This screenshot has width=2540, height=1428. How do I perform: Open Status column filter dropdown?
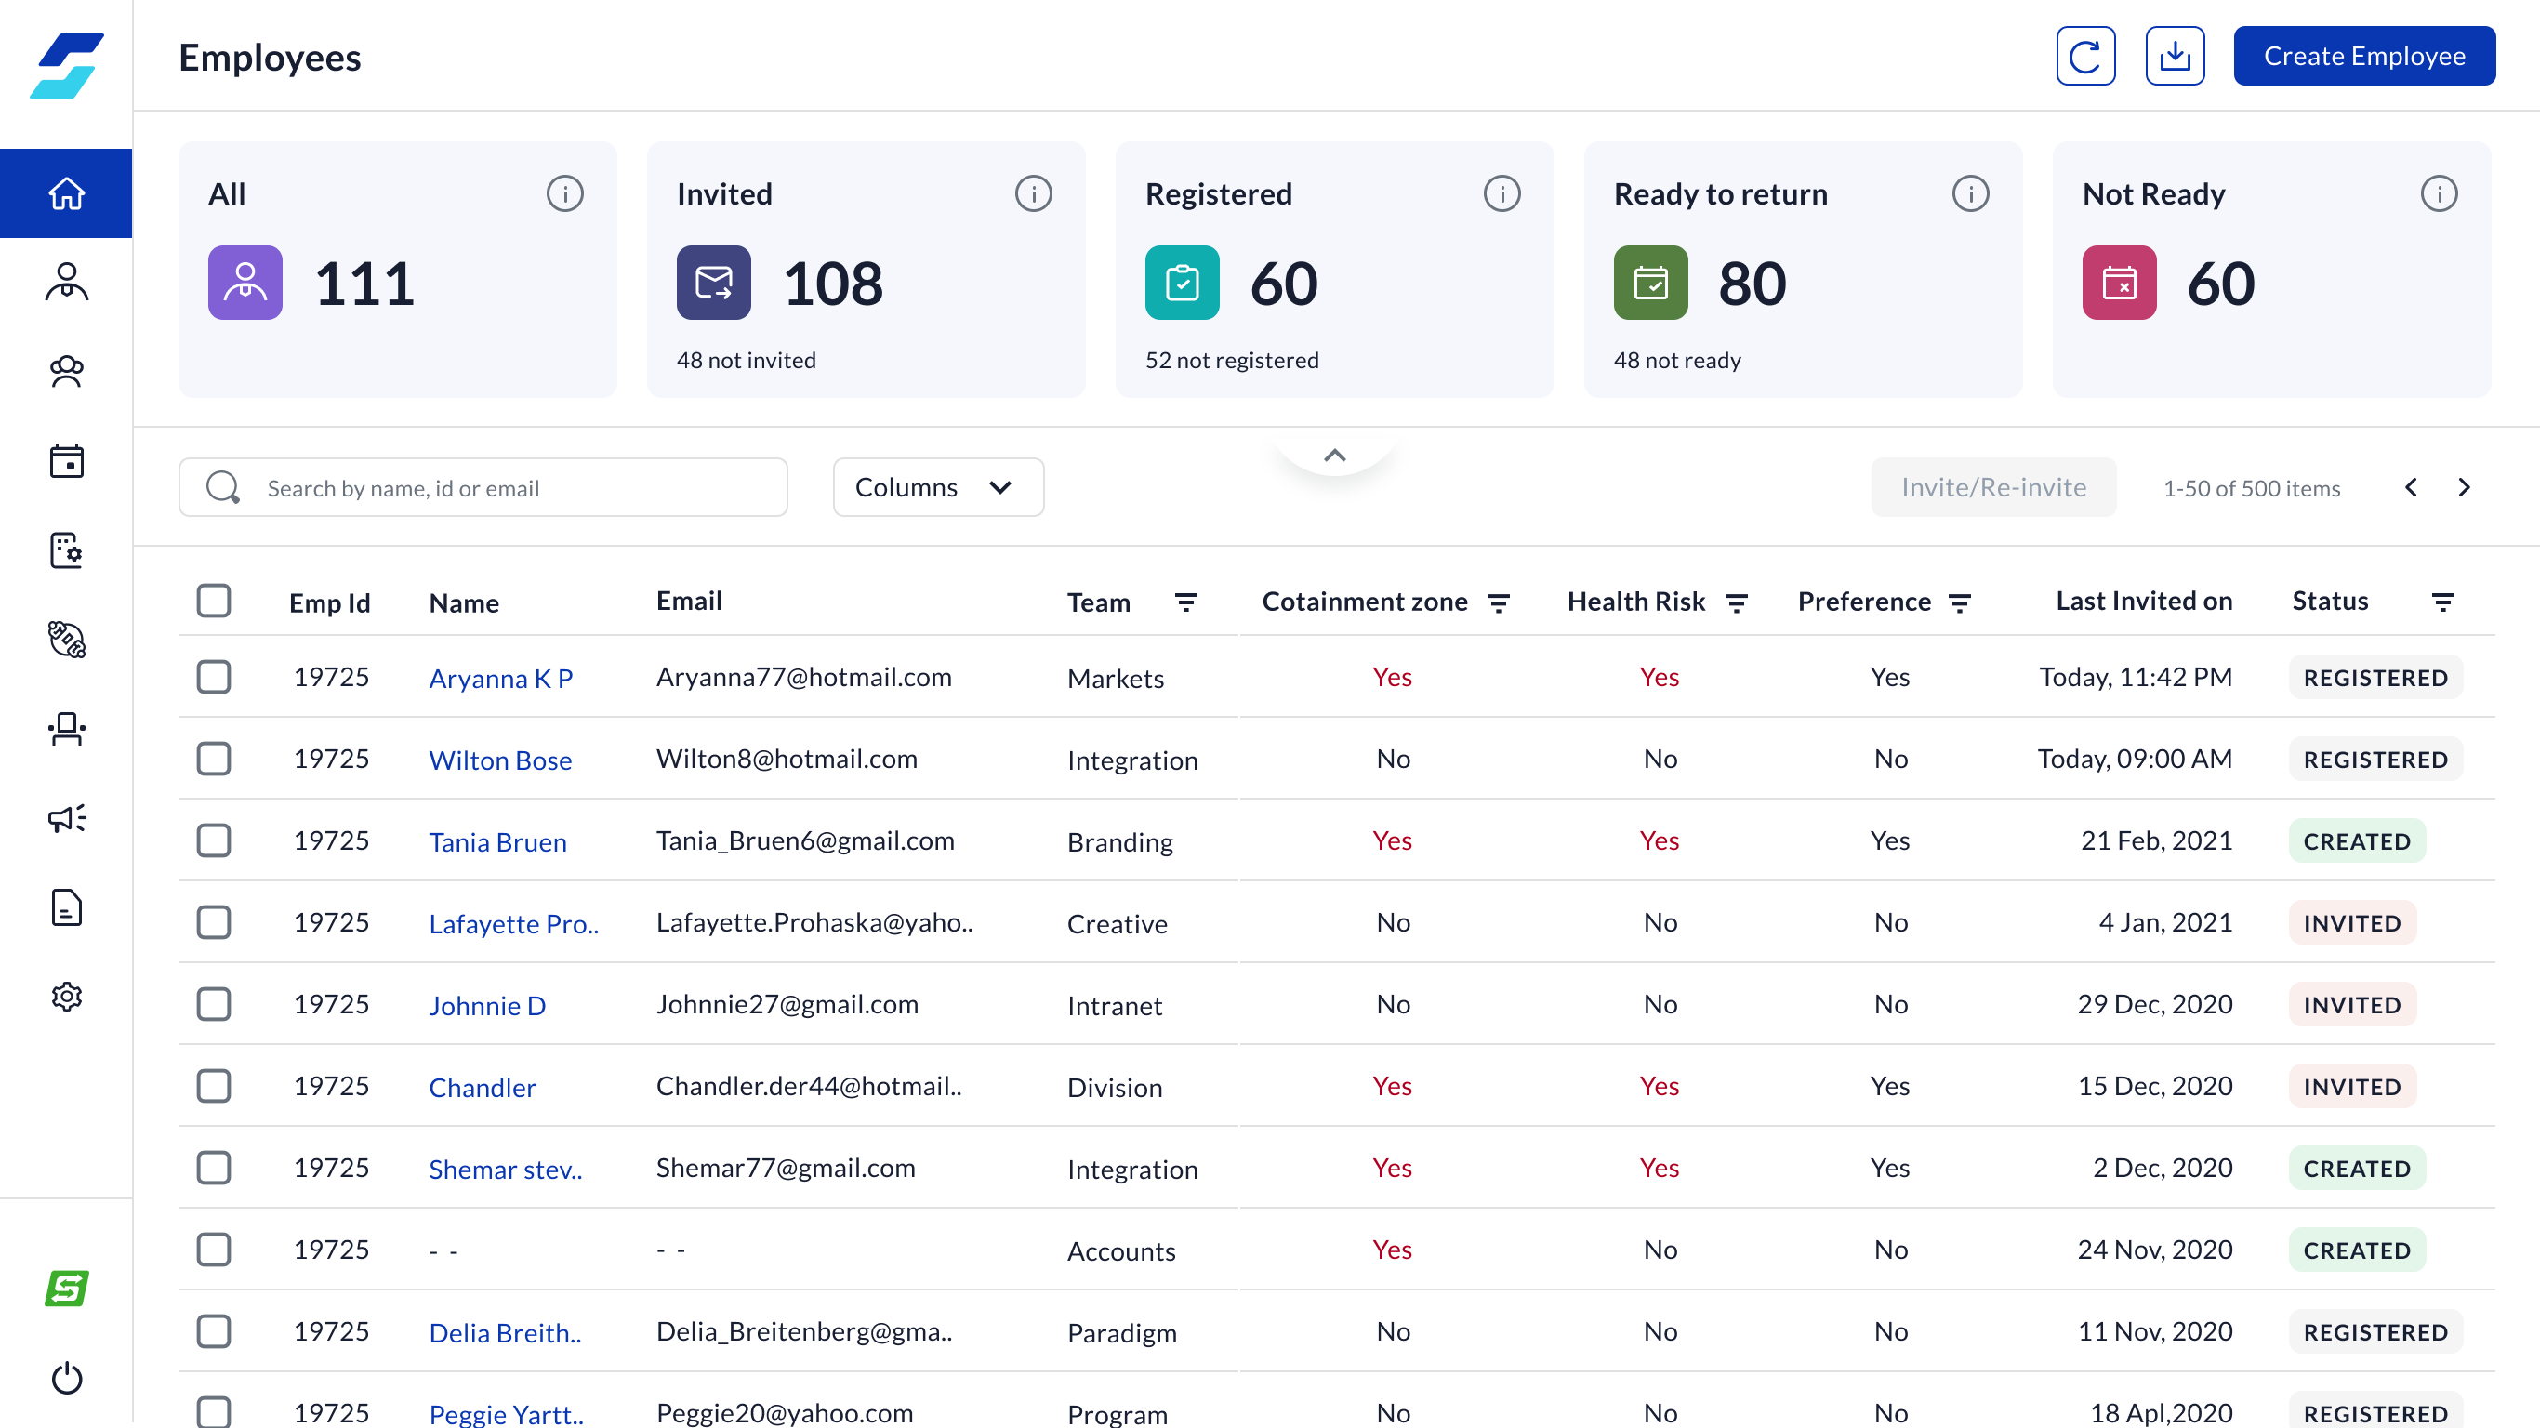coord(2441,602)
